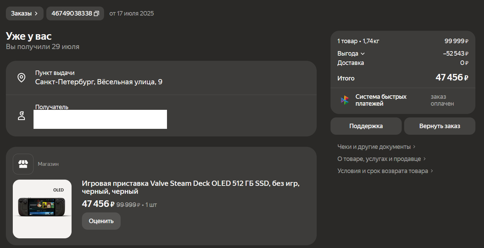Viewport: 484px width, 248px height.
Task: Contact Поддержка
Action: [366, 126]
